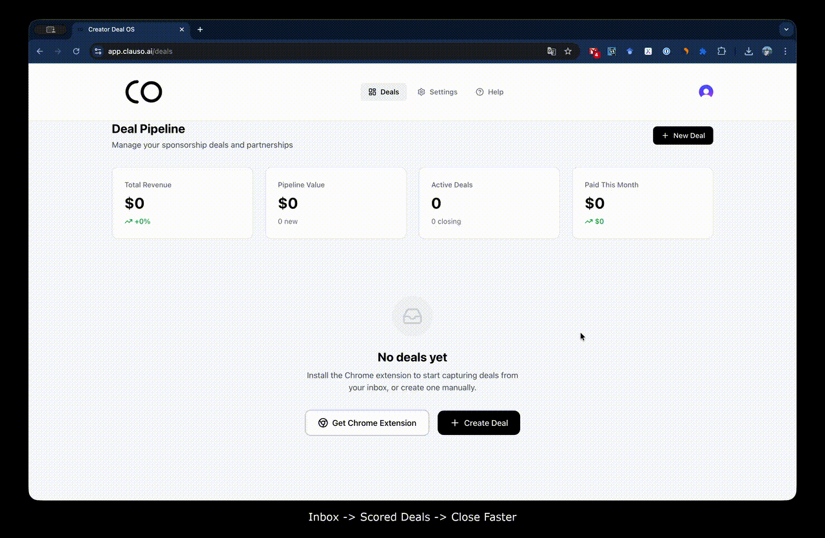Click the inbox illustration above 'No deals yet'
Screen dimensions: 825x538
pyautogui.click(x=412, y=316)
